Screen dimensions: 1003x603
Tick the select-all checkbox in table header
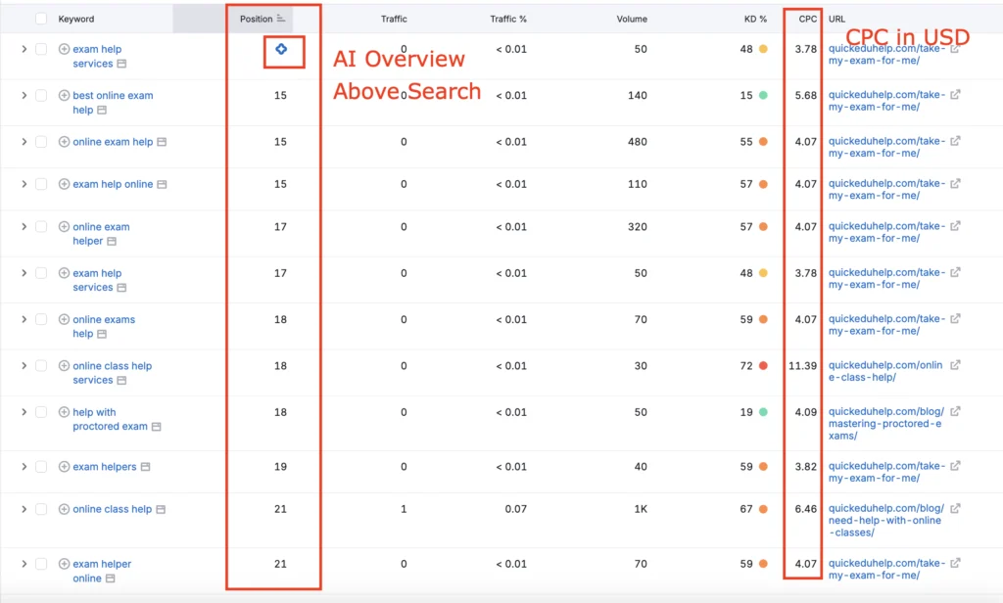coord(41,19)
